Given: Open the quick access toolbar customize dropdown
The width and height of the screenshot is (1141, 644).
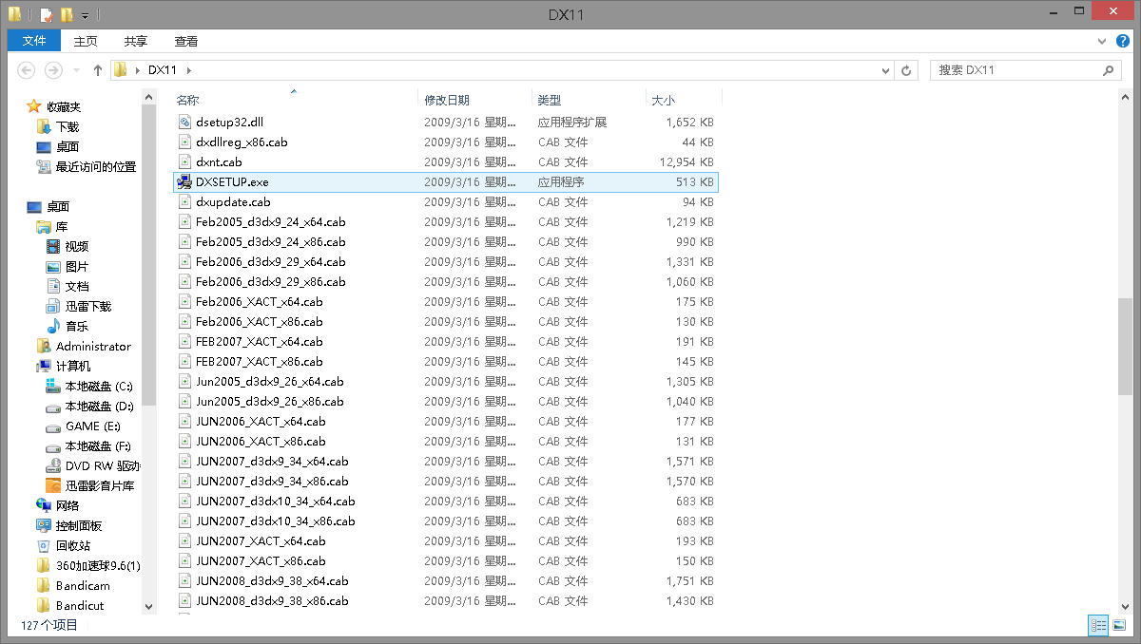Looking at the screenshot, I should click(x=86, y=15).
